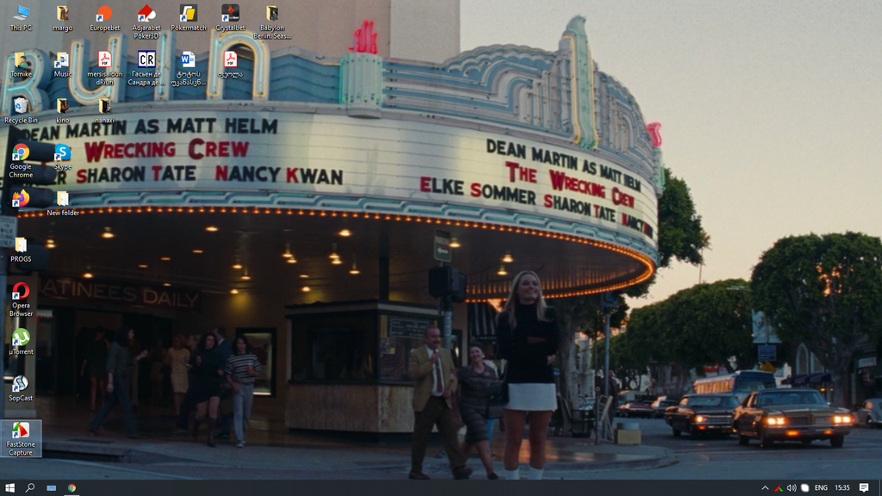The height and width of the screenshot is (496, 882).
Task: Expand the hidden system tray icons
Action: click(765, 487)
